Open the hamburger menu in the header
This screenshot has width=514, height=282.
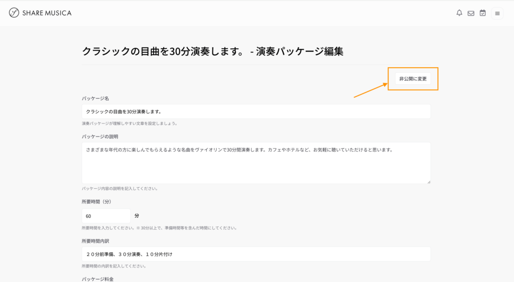497,14
